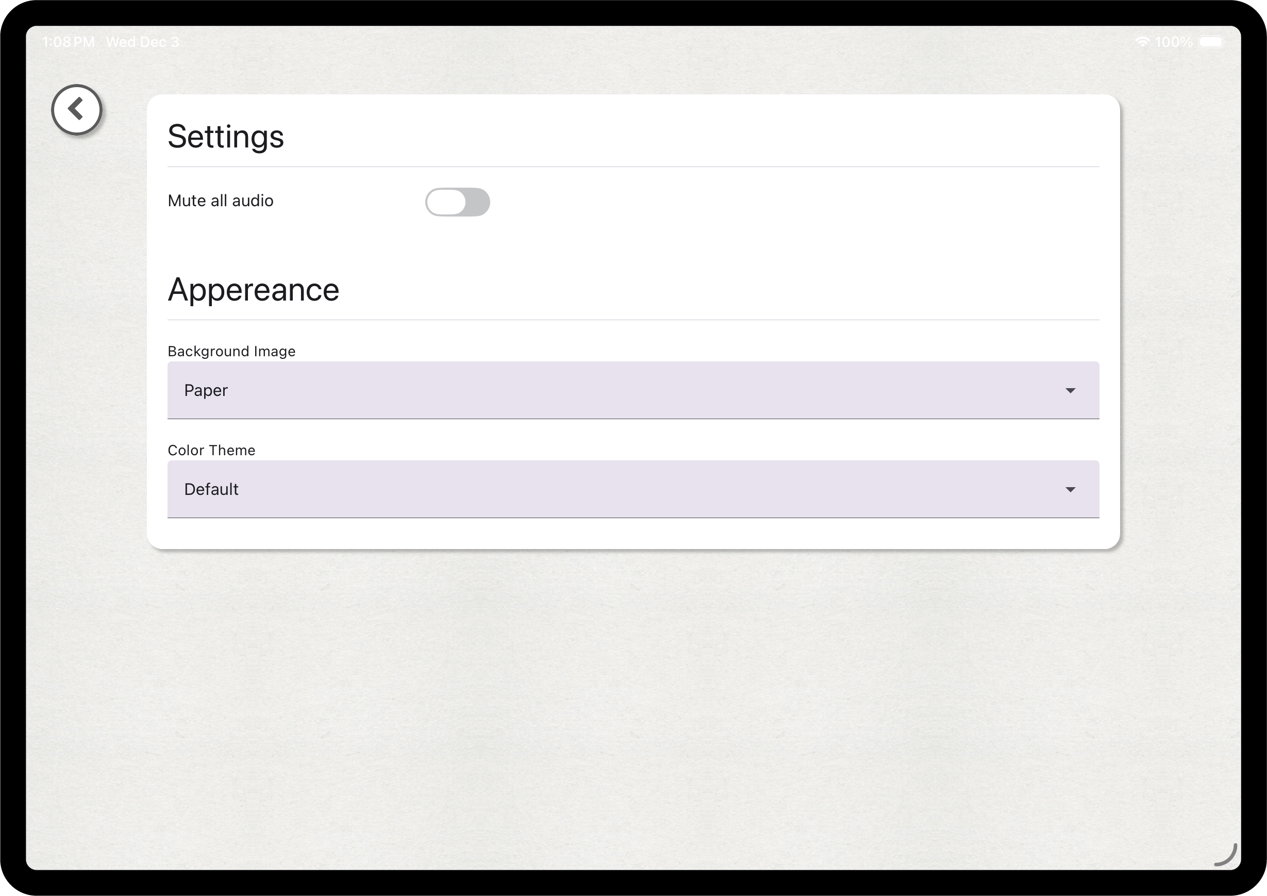Screen dimensions: 1267x896
Task: Click the arrow icon in the Paper field
Action: pos(1070,391)
